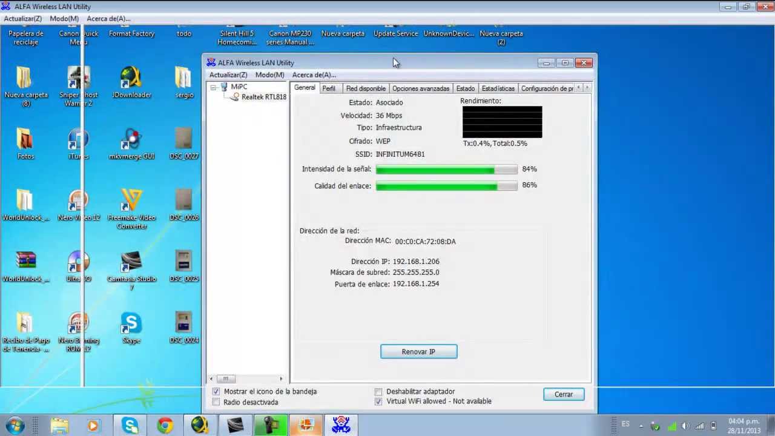Open the iTunes desktop shortcut
The height and width of the screenshot is (436, 775).
pos(79,144)
